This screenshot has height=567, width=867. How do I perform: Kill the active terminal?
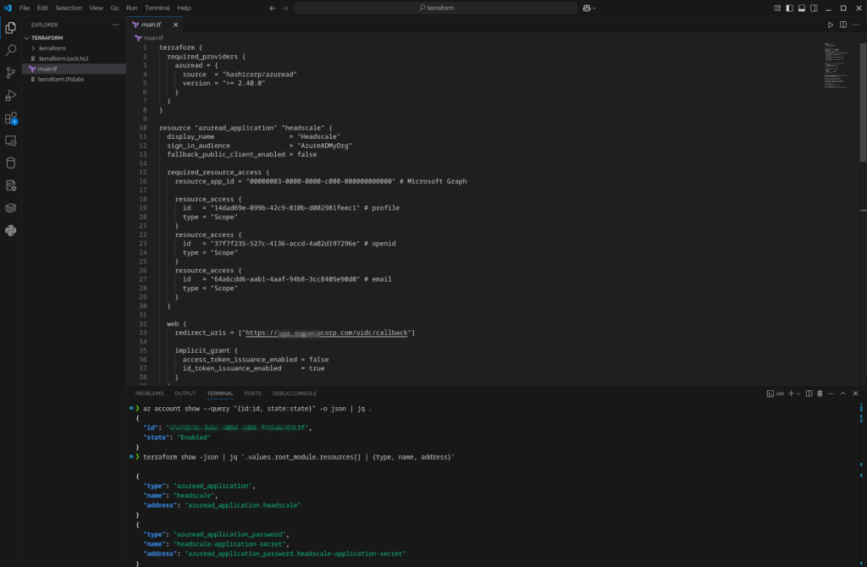[x=820, y=394]
